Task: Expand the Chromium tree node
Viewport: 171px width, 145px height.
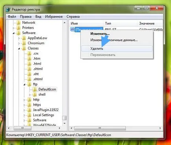Action: pyautogui.click(x=19, y=43)
